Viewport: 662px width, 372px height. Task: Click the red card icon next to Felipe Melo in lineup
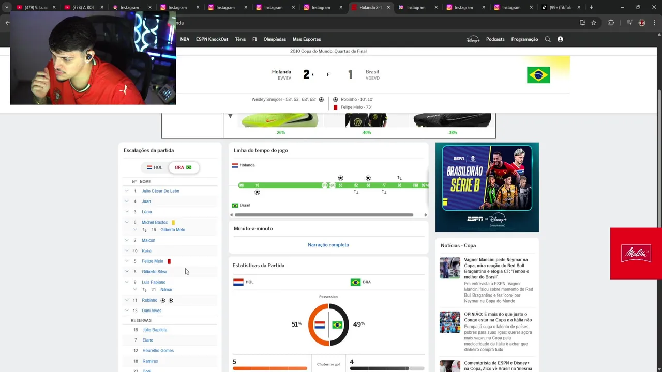point(169,261)
